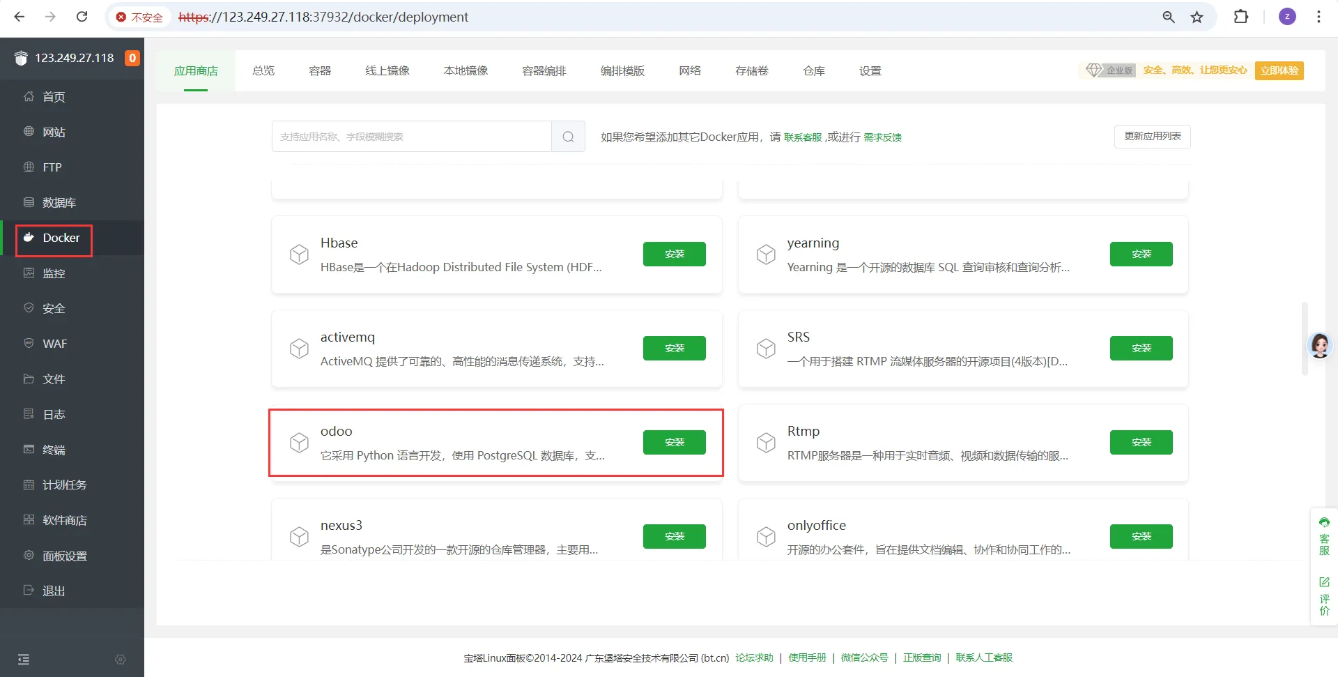This screenshot has height=677, width=1338.
Task: Click the orange notification badge showing 0
Action: click(x=132, y=58)
